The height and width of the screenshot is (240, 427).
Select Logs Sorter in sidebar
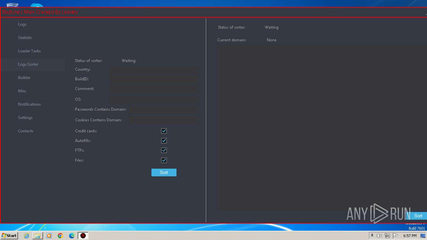(x=32, y=64)
